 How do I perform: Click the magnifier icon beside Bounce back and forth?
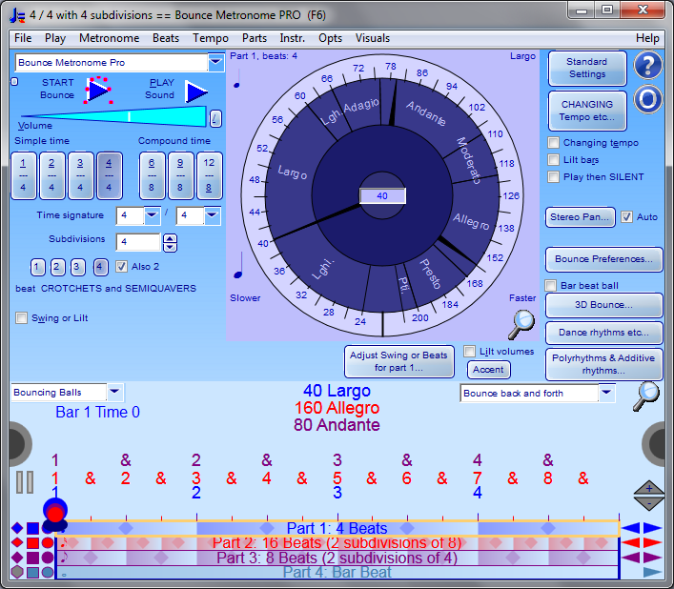point(646,396)
